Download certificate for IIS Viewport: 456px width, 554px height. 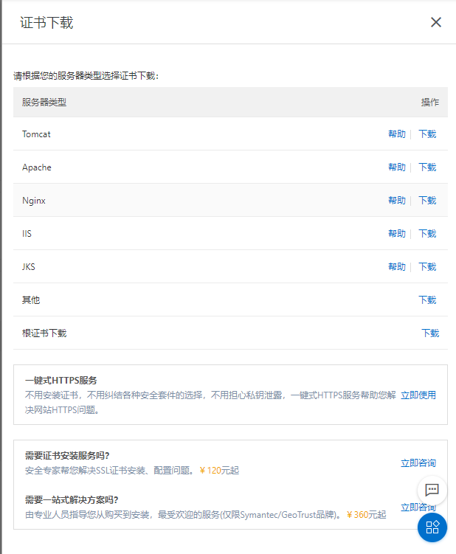[x=427, y=234]
